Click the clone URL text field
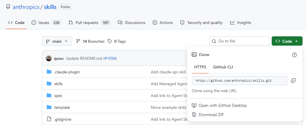 tap(240, 81)
